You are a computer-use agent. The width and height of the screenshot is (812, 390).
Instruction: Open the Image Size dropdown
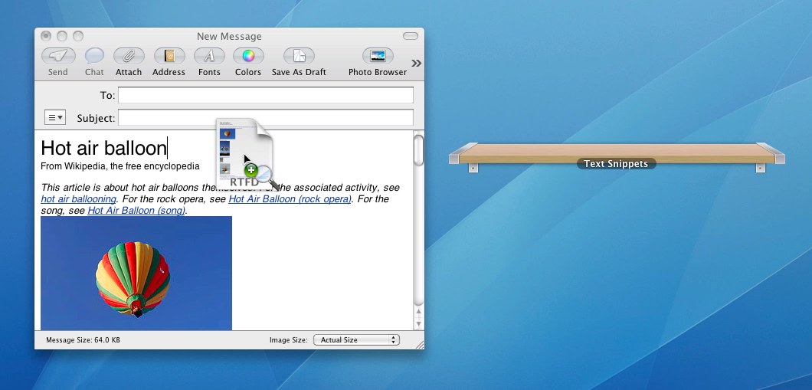click(x=356, y=339)
